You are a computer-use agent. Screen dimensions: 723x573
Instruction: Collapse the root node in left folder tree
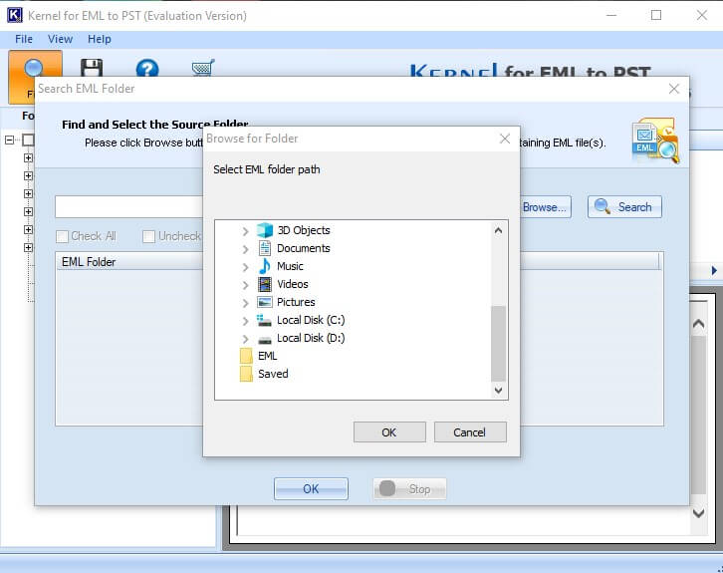click(9, 140)
